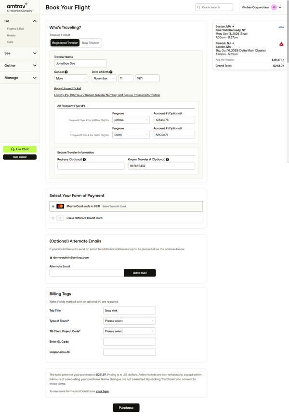Open Flights & Rail in sidebar

[x=15, y=28]
